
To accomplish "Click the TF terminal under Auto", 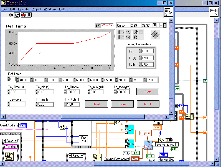I will coord(135,153).
